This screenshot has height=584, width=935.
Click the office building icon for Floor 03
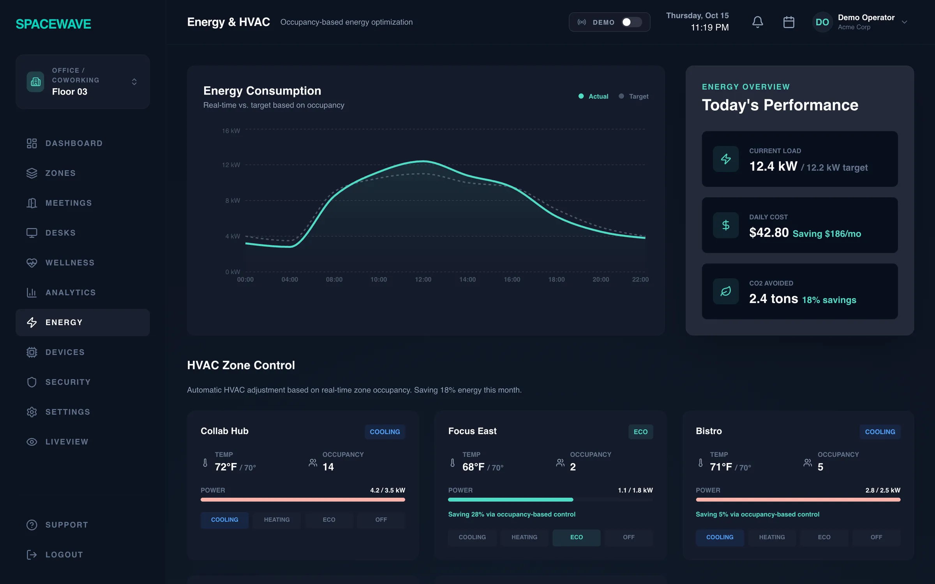(x=35, y=82)
